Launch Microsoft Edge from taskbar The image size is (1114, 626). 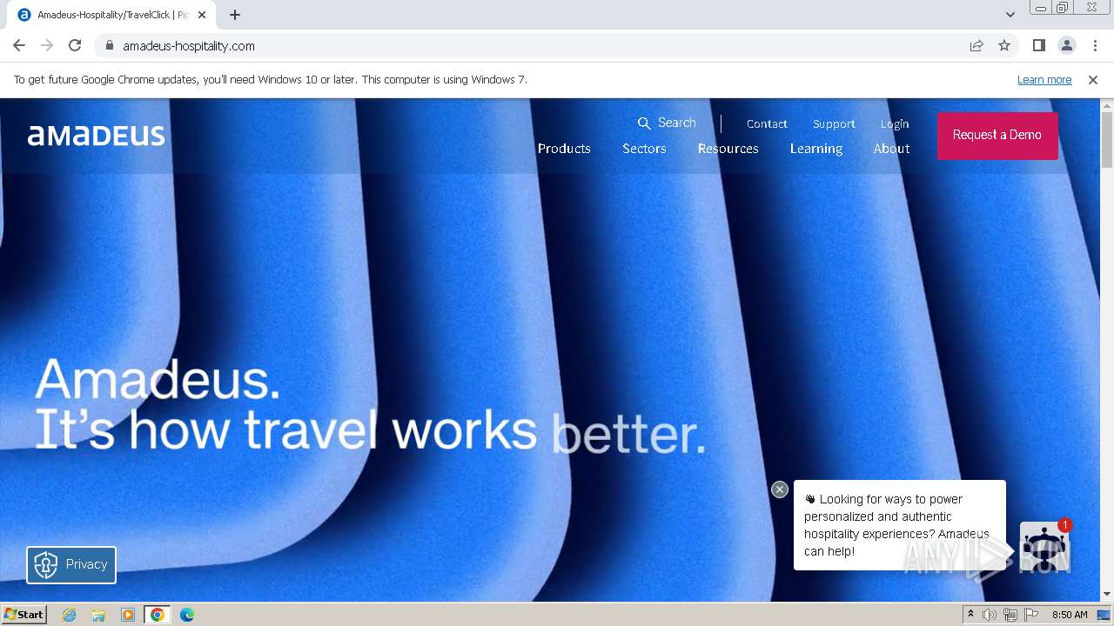click(x=187, y=615)
